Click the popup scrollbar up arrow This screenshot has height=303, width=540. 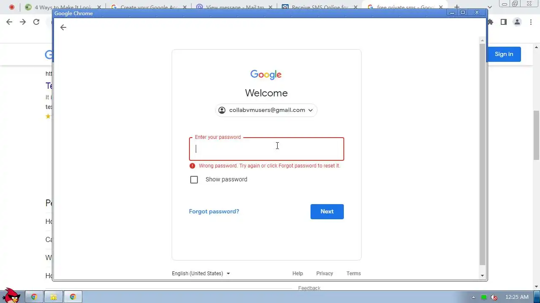pyautogui.click(x=483, y=40)
